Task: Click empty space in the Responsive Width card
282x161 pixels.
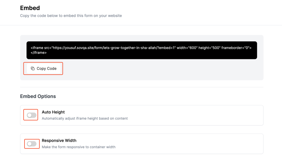Action: point(189,144)
